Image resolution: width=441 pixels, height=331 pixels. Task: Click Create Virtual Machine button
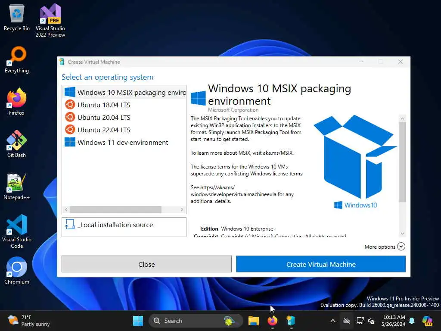coord(321,264)
